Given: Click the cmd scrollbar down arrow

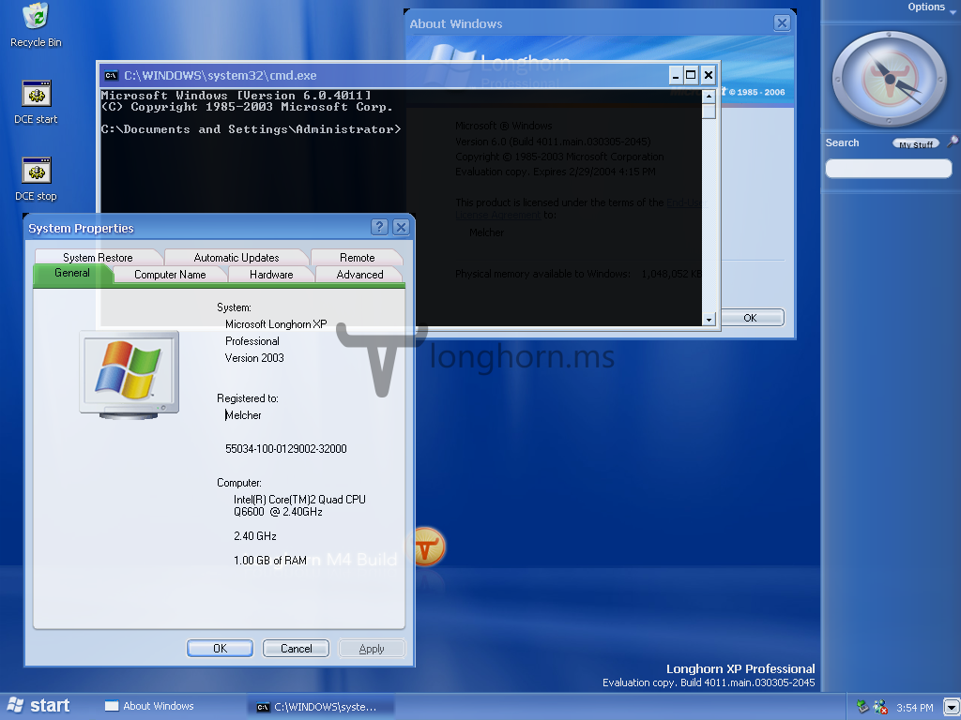Looking at the screenshot, I should 709,319.
